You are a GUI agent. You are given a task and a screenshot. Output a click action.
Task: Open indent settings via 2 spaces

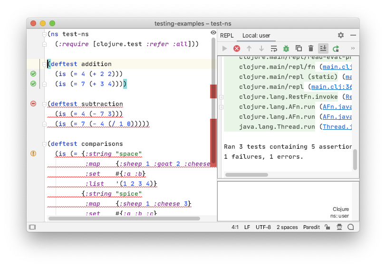[287, 227]
